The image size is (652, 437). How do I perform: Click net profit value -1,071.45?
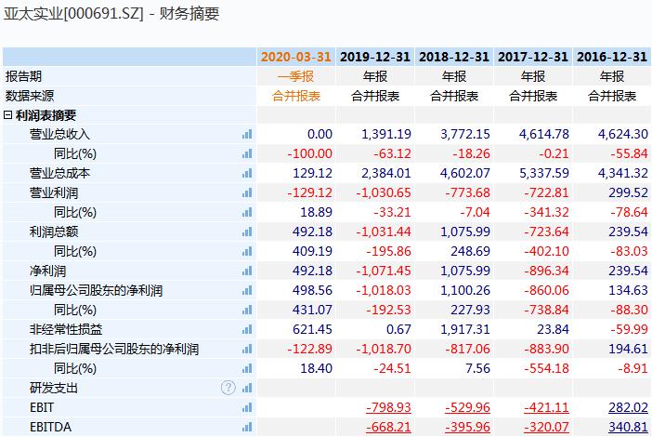click(384, 271)
